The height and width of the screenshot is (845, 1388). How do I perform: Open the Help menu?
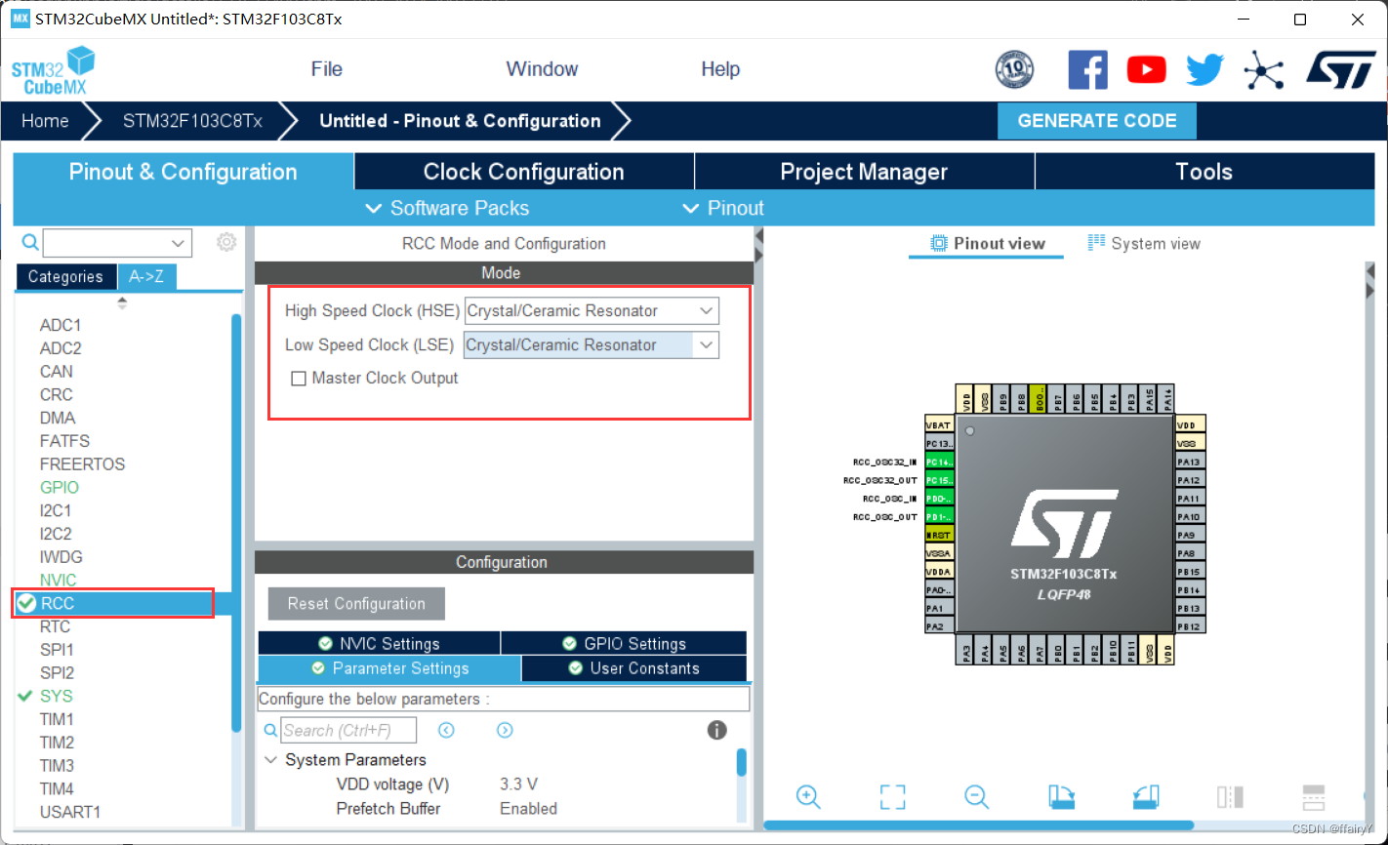pos(720,69)
